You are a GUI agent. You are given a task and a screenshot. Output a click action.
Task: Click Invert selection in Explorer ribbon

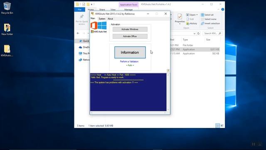tap(210, 23)
